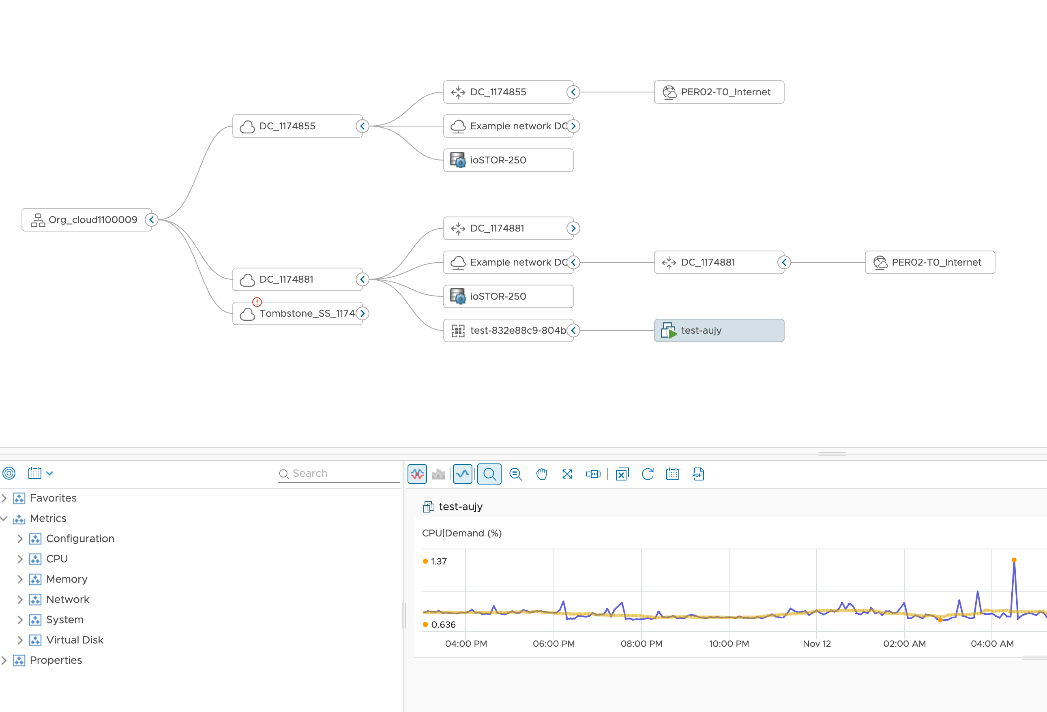Refresh the metric charts

coord(648,474)
